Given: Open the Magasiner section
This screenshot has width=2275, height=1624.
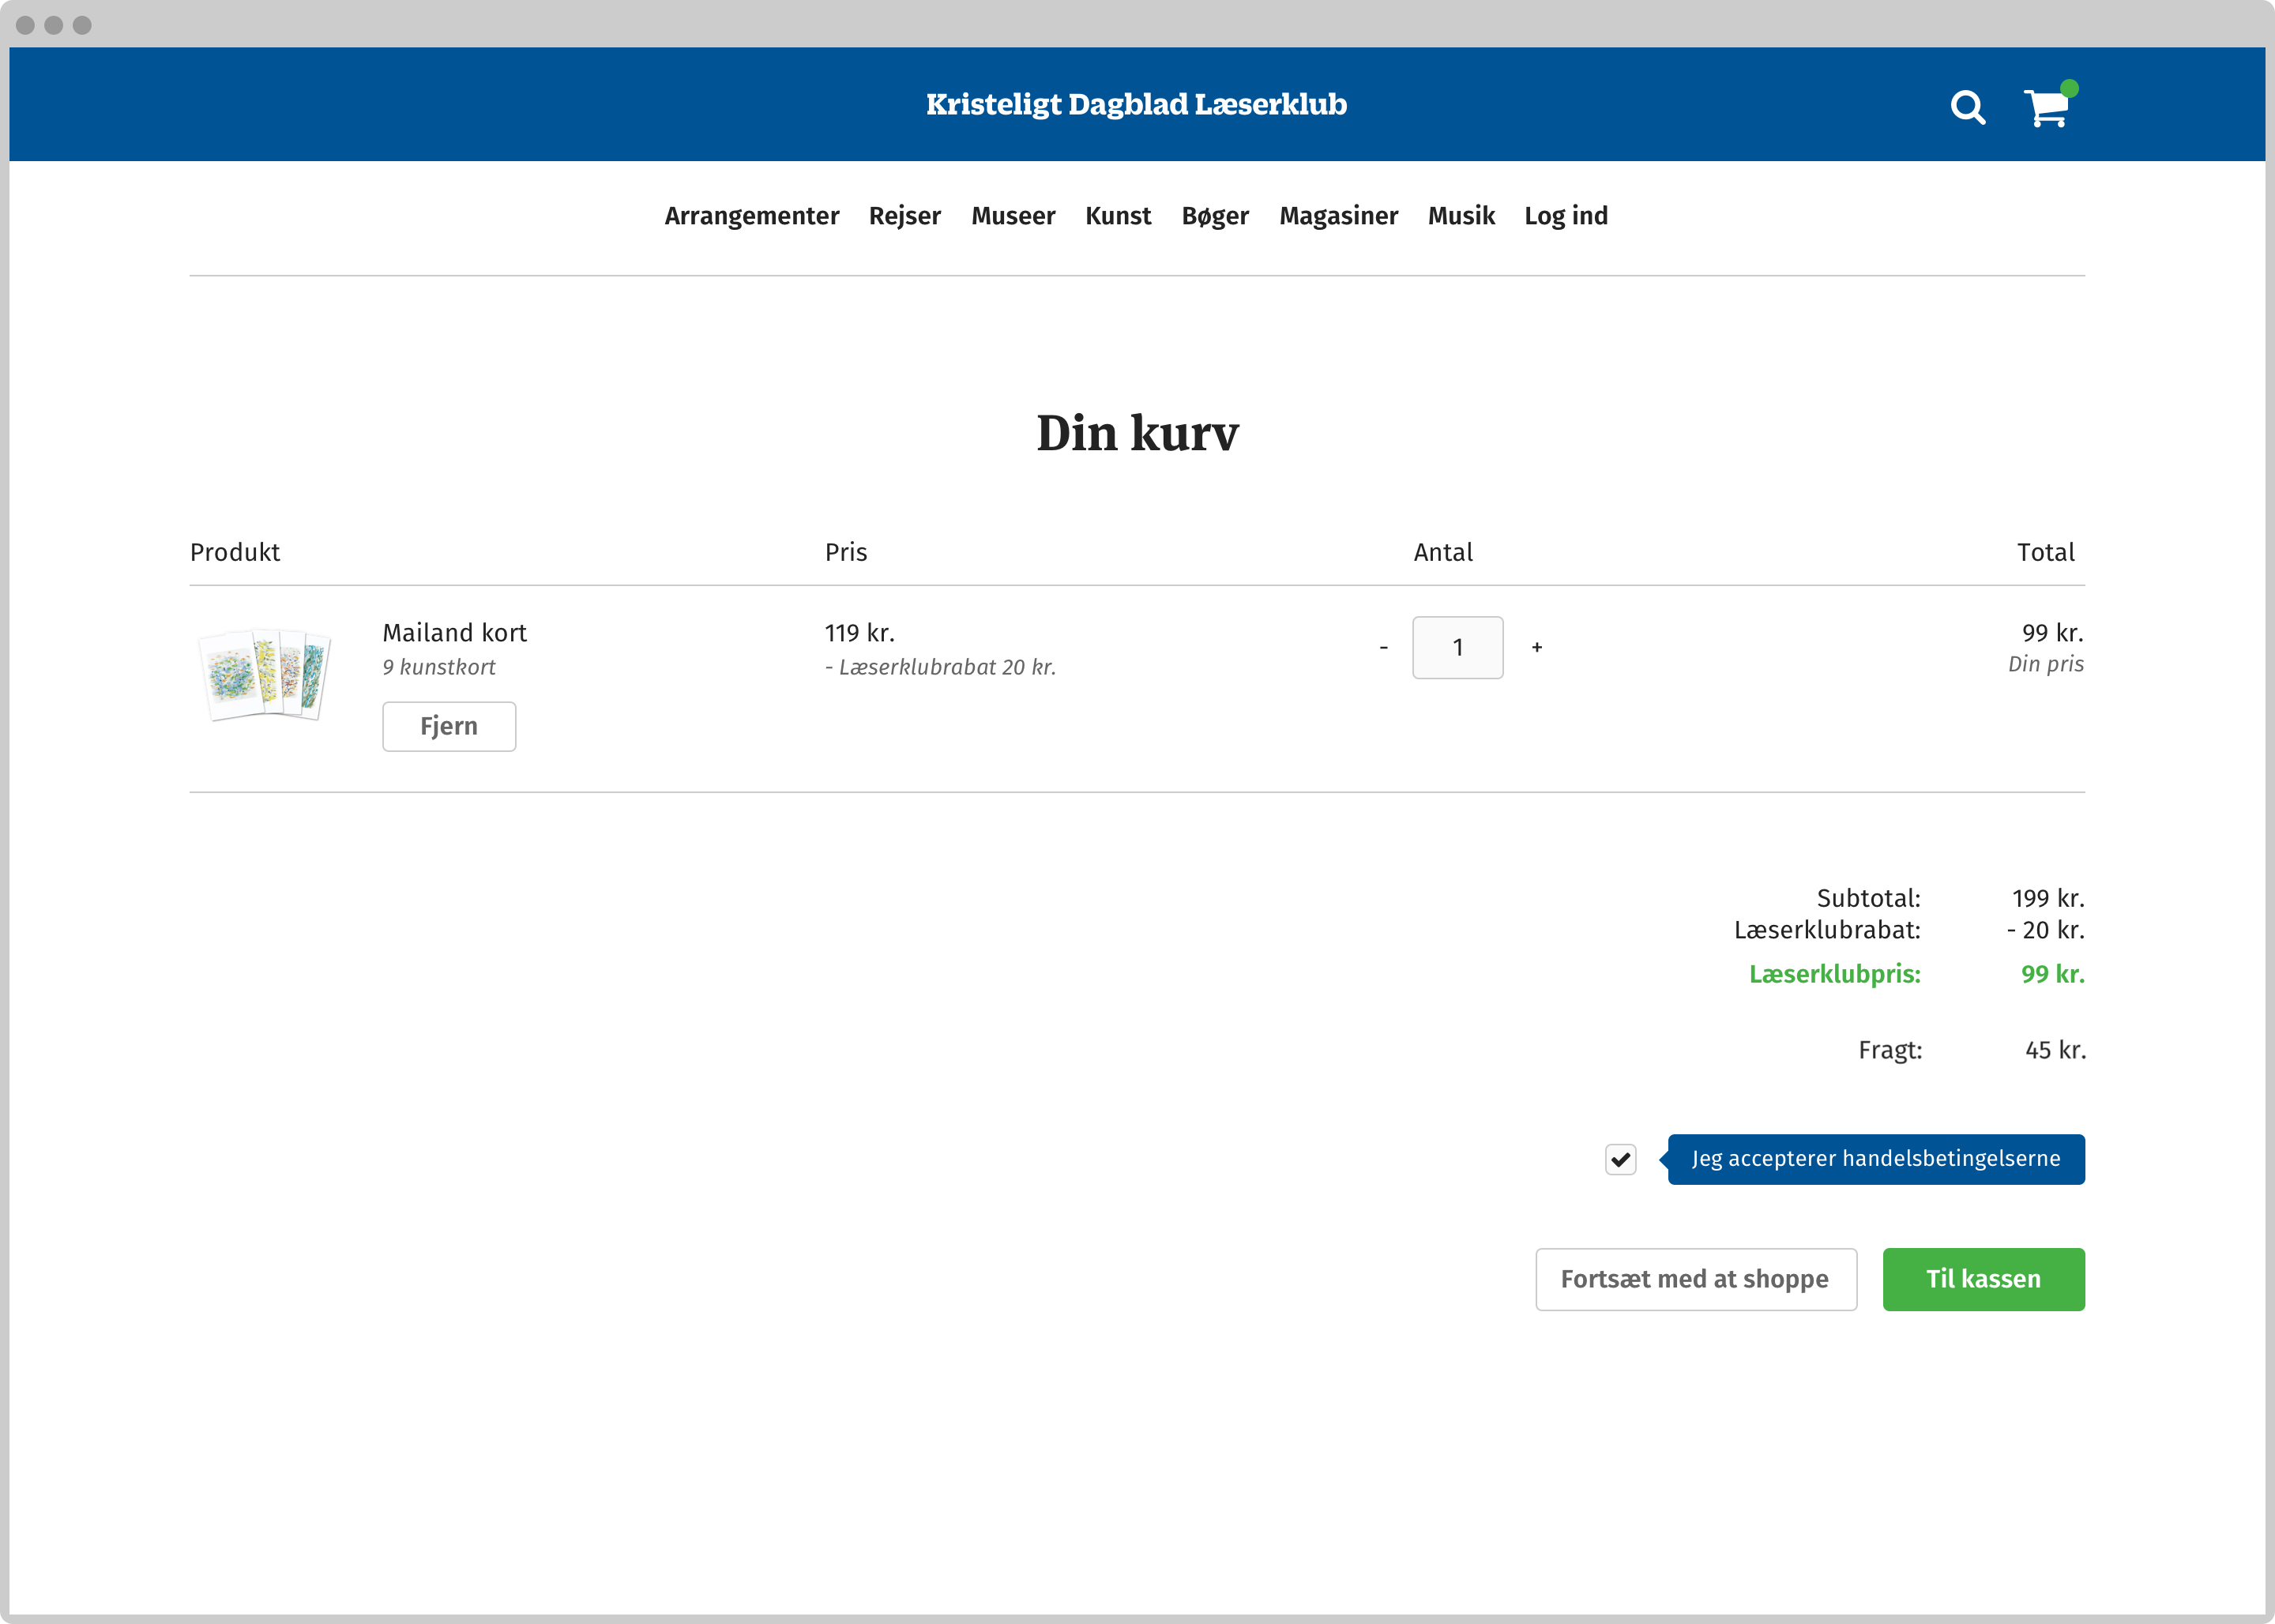Looking at the screenshot, I should [1338, 216].
